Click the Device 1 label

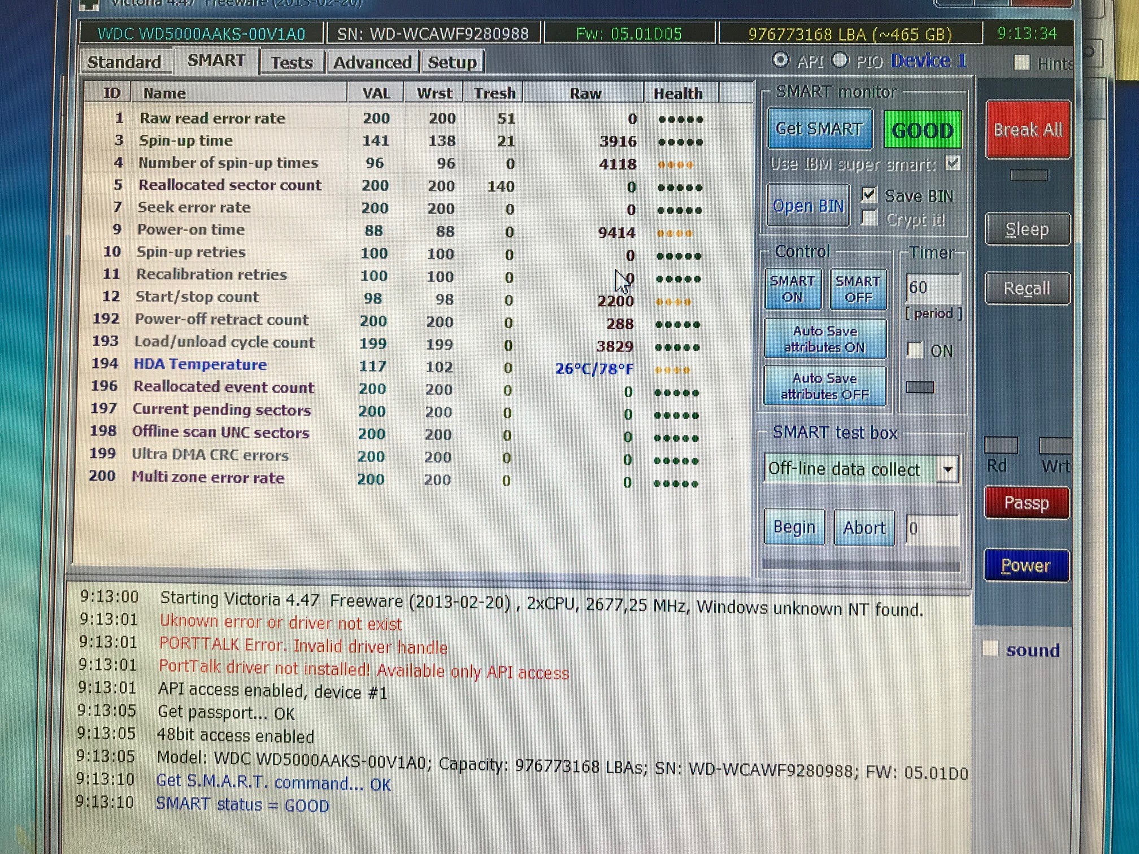pos(929,60)
